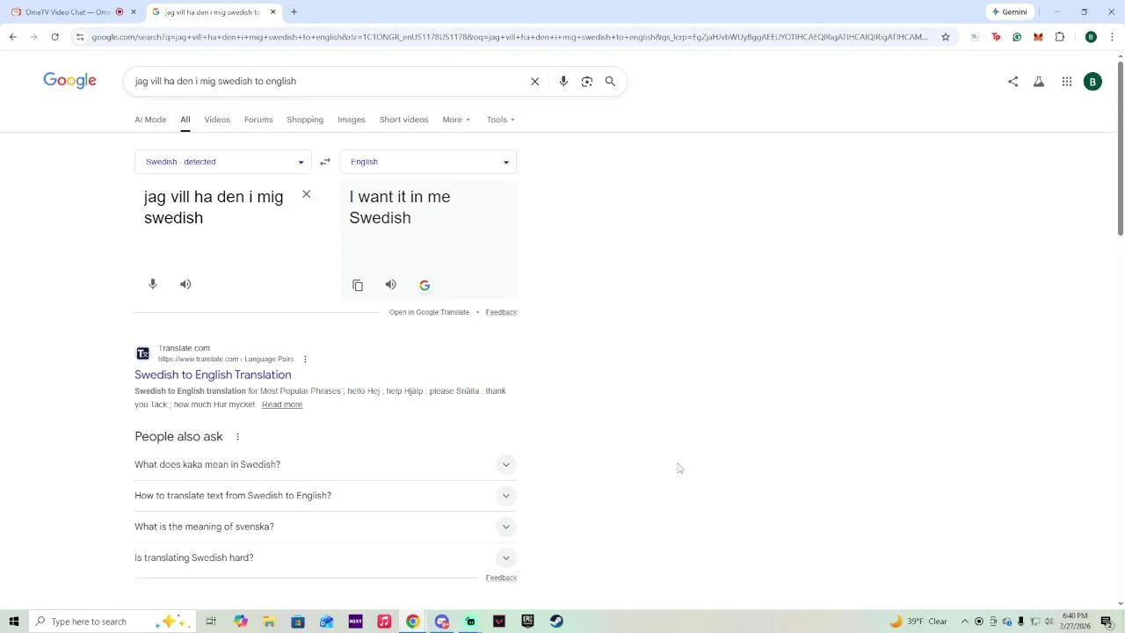Open Chrome profile B avatar in toolbar

[x=1091, y=37]
